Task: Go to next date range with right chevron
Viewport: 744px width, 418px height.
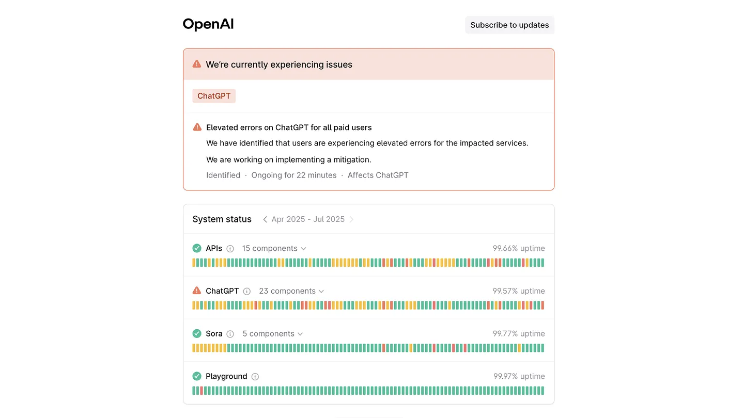Action: tap(351, 219)
